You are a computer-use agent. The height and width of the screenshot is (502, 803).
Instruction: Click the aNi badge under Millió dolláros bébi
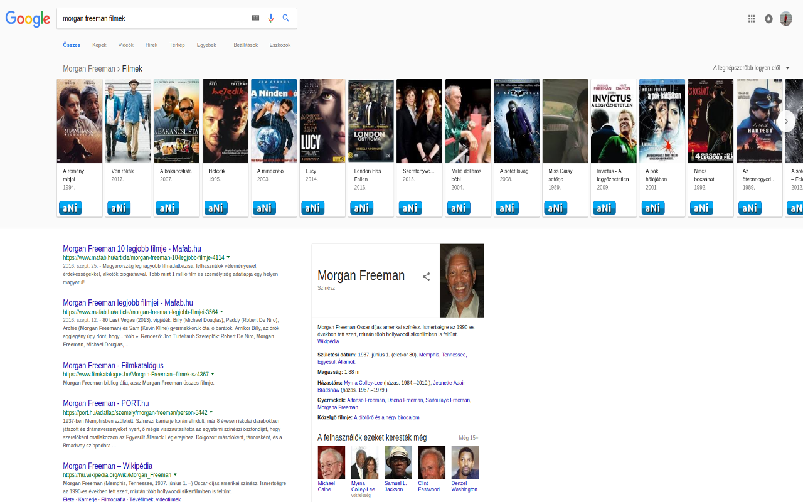pyautogui.click(x=459, y=208)
